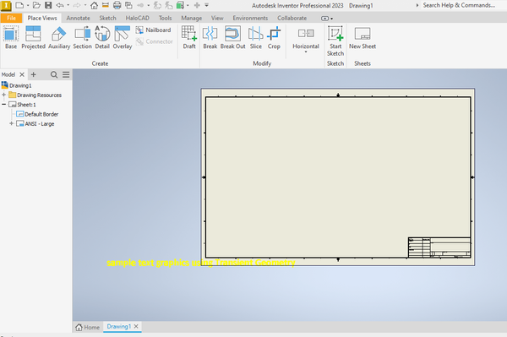Open the Redo history dropdown arrow

[x=85, y=5]
